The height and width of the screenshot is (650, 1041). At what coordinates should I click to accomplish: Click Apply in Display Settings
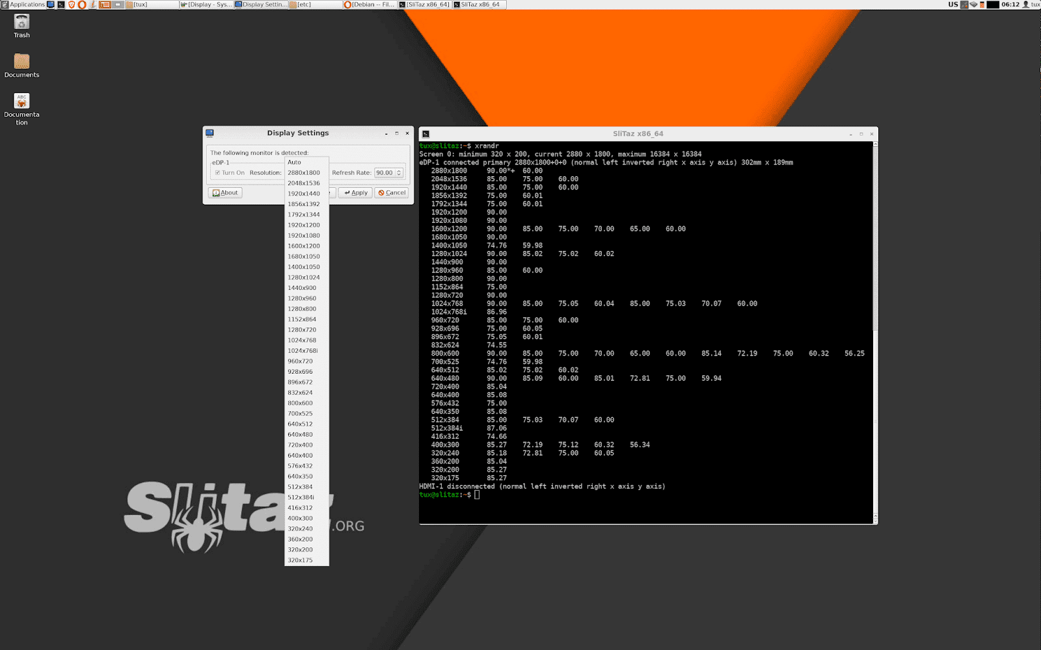tap(355, 193)
